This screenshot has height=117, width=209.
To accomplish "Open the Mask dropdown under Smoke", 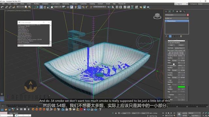I will coord(176,77).
